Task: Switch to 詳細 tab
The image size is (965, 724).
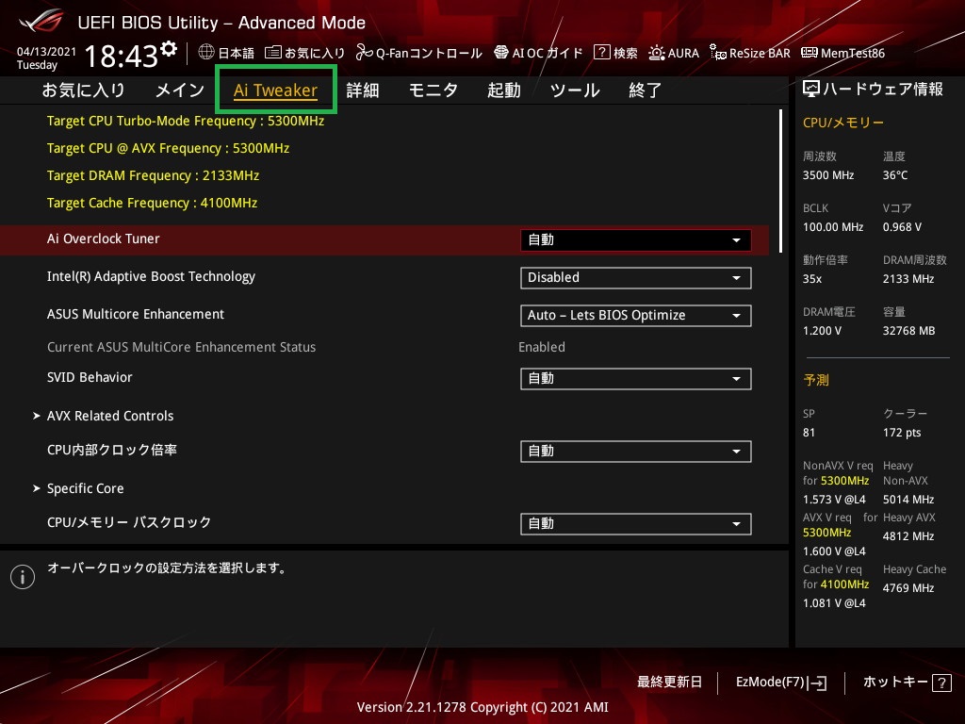Action: pyautogui.click(x=363, y=90)
